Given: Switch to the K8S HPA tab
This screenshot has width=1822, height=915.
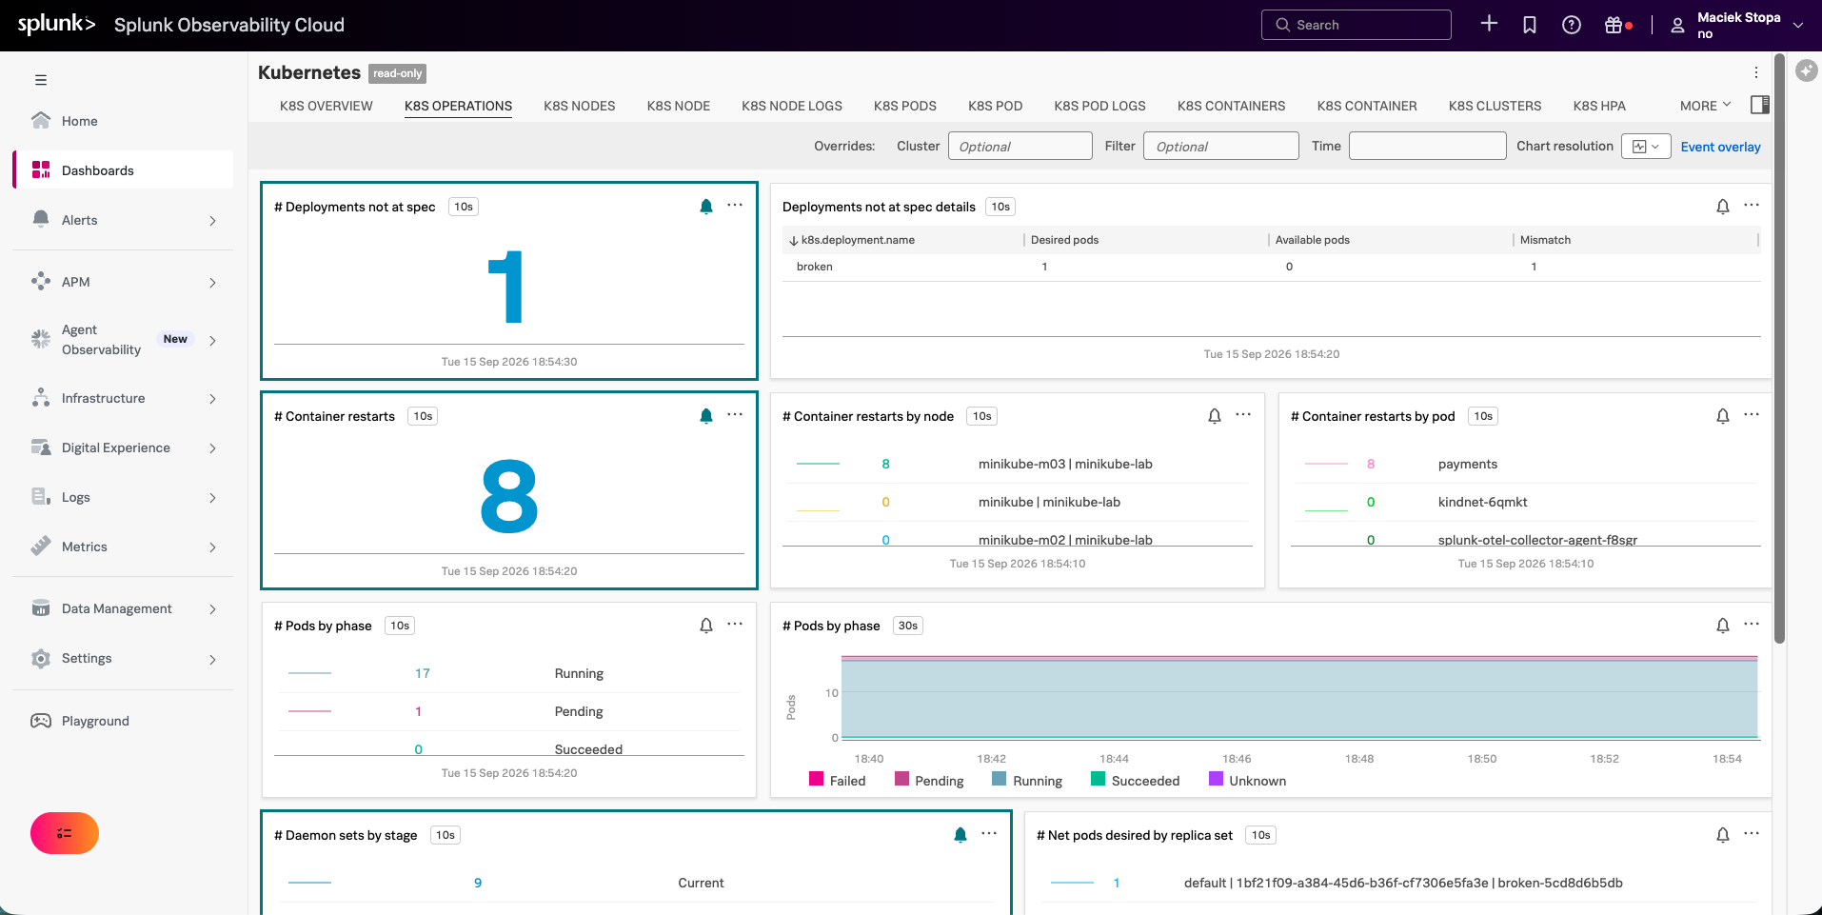Looking at the screenshot, I should 1599,106.
